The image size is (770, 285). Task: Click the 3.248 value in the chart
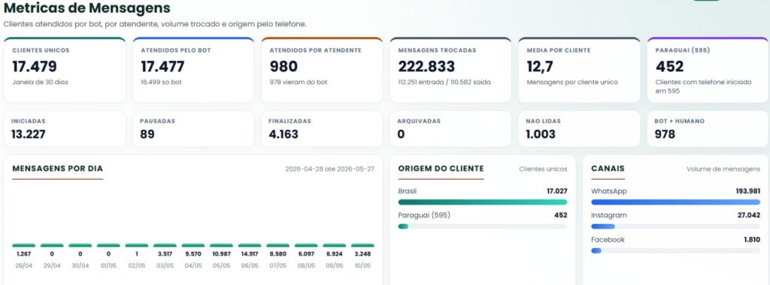362,254
